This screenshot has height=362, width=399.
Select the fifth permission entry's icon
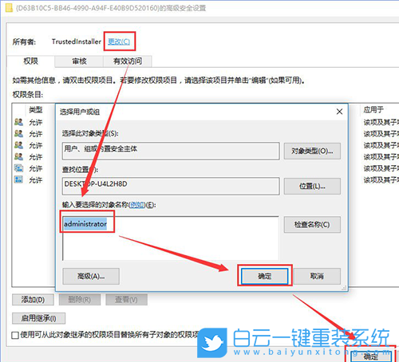click(18, 168)
